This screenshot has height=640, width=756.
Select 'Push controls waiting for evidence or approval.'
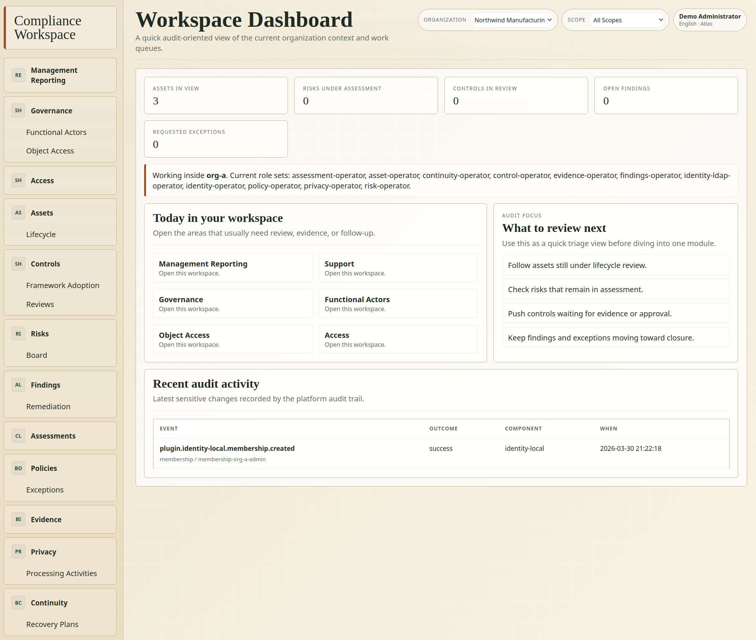coord(616,313)
